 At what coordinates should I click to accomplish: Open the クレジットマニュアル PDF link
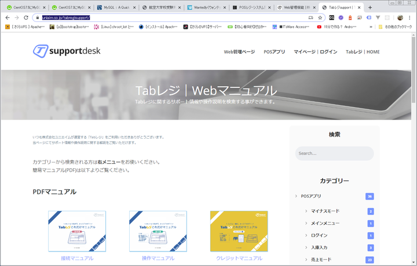tap(239, 258)
